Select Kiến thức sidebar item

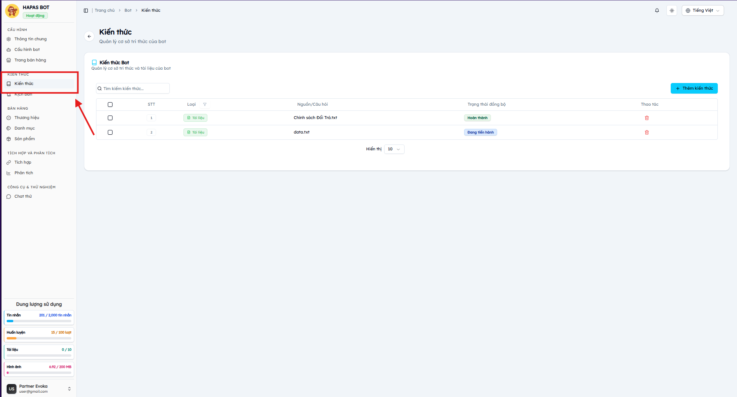coord(38,84)
